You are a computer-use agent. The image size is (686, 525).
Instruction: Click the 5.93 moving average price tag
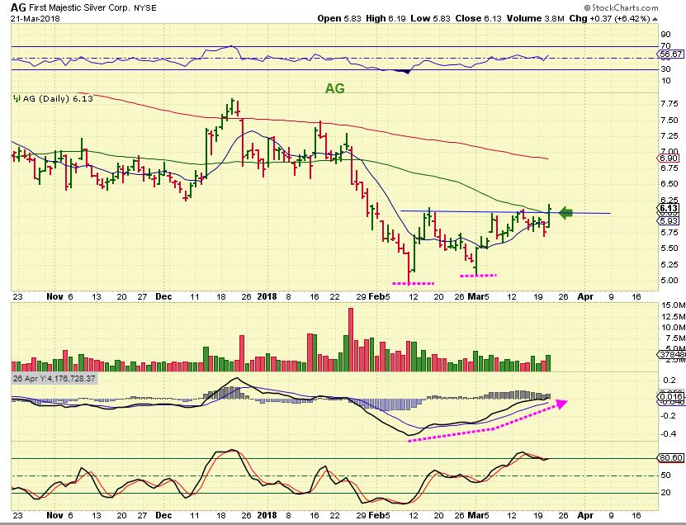pos(669,221)
